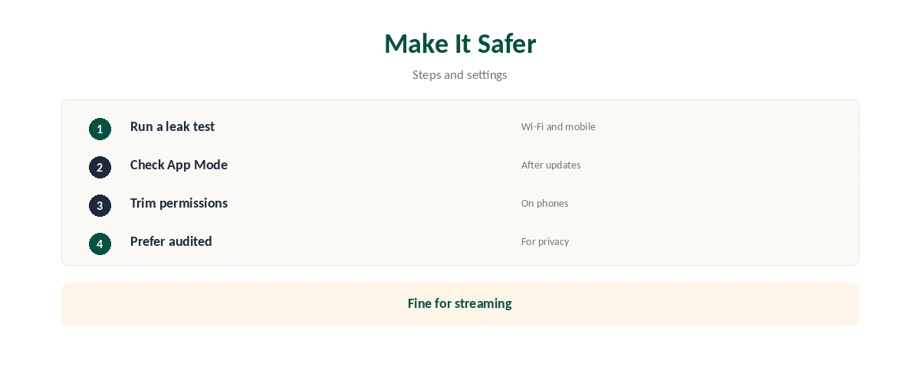
Task: Click the 'Wi-Fi and mobile' note
Action: (558, 126)
